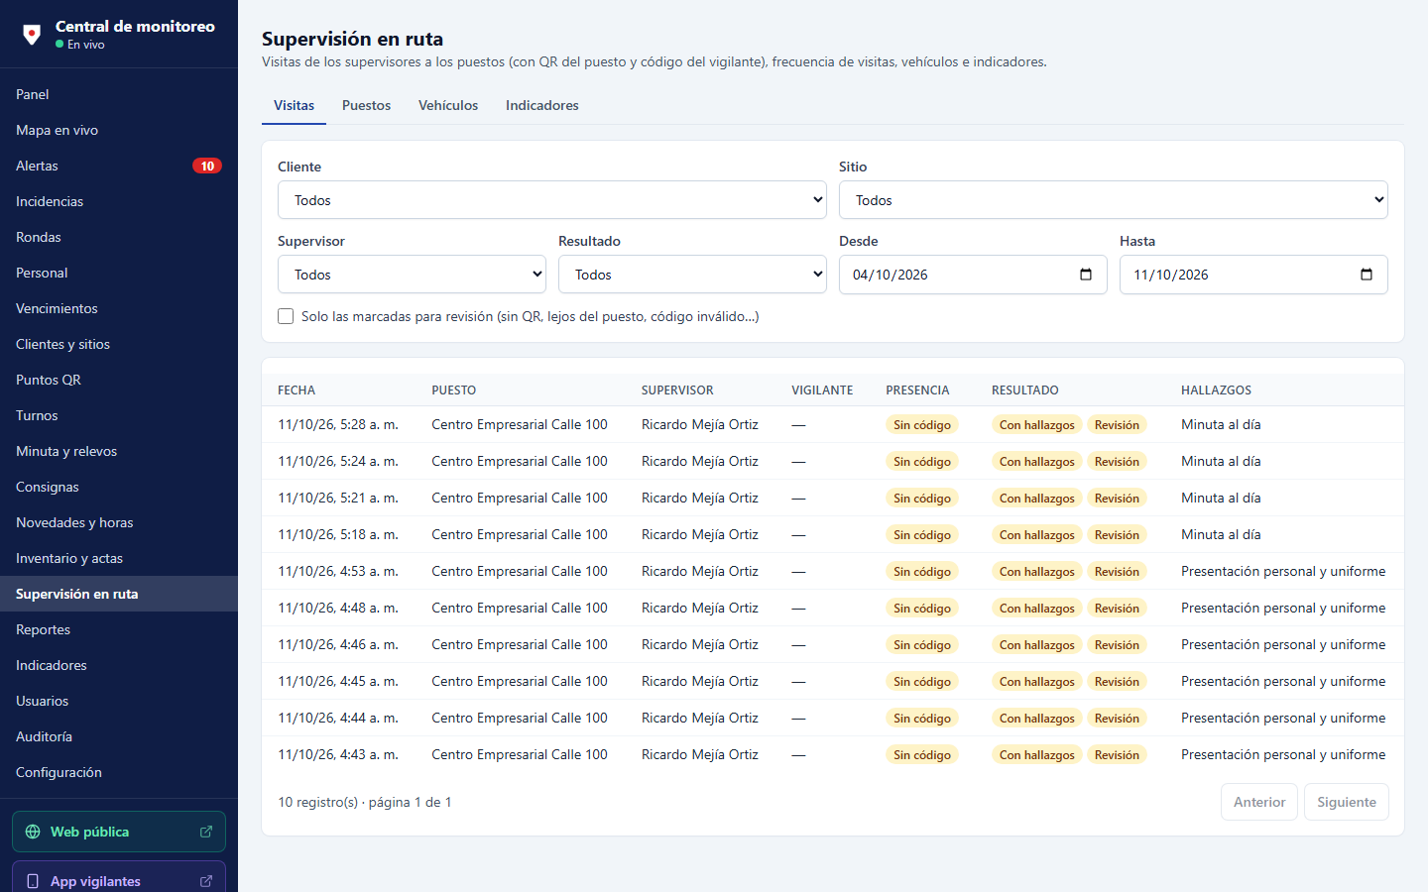Go to Vencimientos in the sidebar
Image resolution: width=1428 pixels, height=892 pixels.
(x=119, y=308)
